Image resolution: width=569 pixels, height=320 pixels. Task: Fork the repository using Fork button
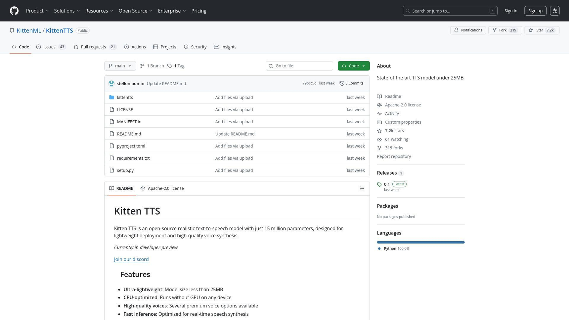click(x=504, y=30)
